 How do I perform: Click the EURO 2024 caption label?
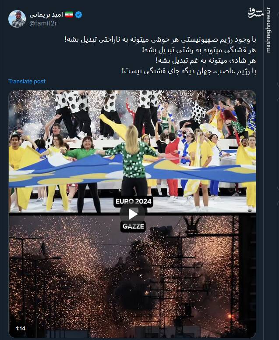point(133,201)
